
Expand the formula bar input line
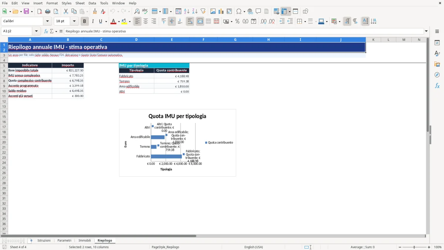[426, 31]
